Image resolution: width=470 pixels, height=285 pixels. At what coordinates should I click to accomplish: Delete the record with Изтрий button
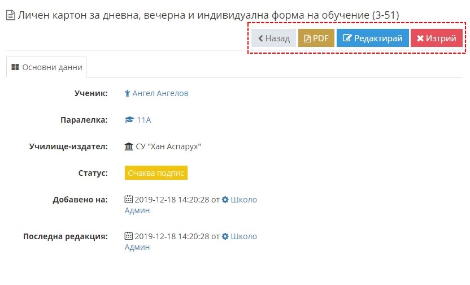point(437,38)
